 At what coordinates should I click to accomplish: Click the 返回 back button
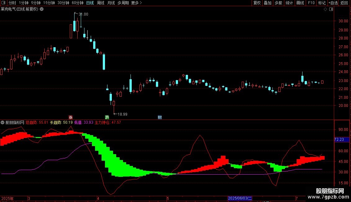(344, 3)
